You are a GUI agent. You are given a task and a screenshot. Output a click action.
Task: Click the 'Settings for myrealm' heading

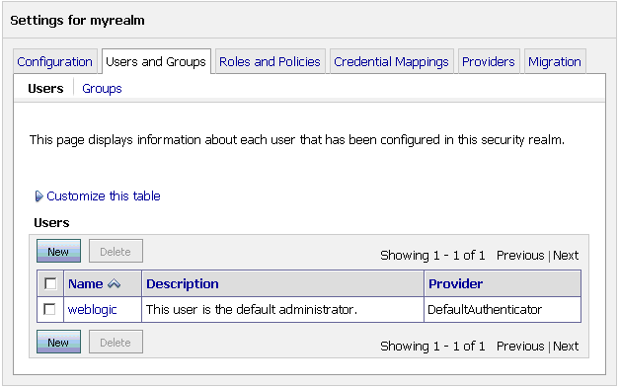pyautogui.click(x=77, y=20)
